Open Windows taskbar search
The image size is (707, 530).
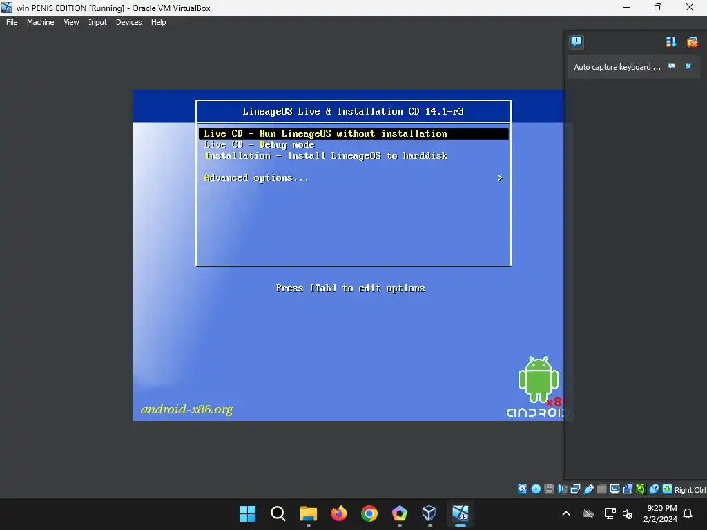coord(278,513)
